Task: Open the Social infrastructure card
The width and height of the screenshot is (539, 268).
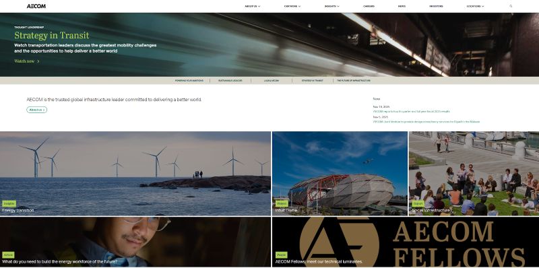Action: pyautogui.click(x=474, y=174)
